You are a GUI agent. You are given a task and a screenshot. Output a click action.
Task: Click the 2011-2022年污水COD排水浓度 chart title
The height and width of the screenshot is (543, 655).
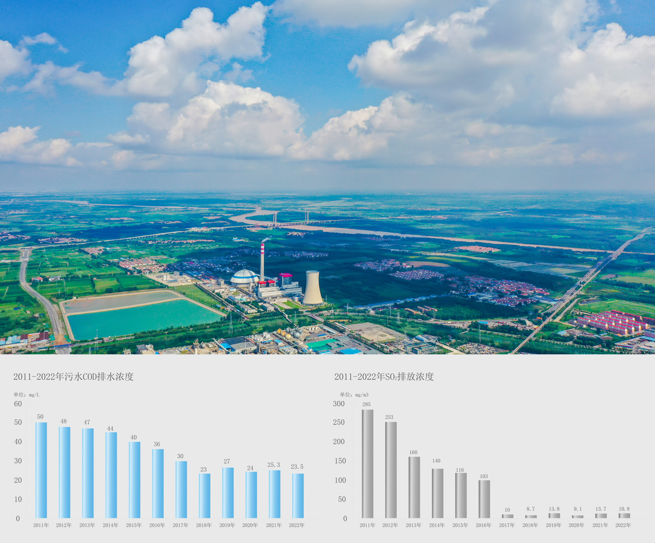pos(73,377)
